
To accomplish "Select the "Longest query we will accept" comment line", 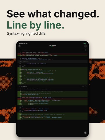I will tap(52, 92).
